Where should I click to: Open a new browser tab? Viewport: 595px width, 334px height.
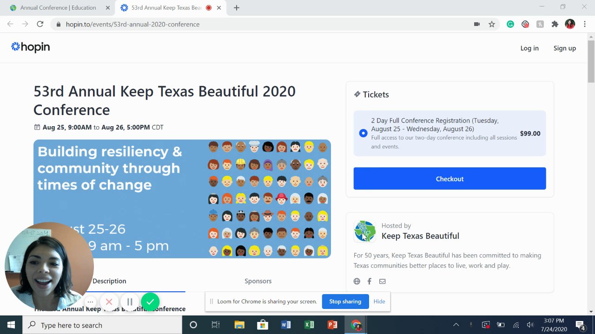point(237,7)
